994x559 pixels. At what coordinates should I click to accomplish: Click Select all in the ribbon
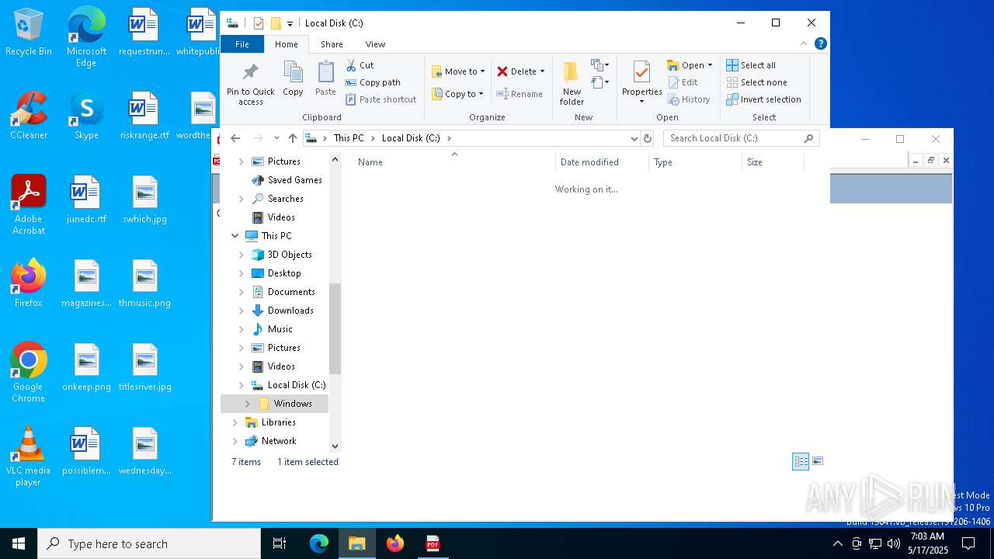click(751, 65)
